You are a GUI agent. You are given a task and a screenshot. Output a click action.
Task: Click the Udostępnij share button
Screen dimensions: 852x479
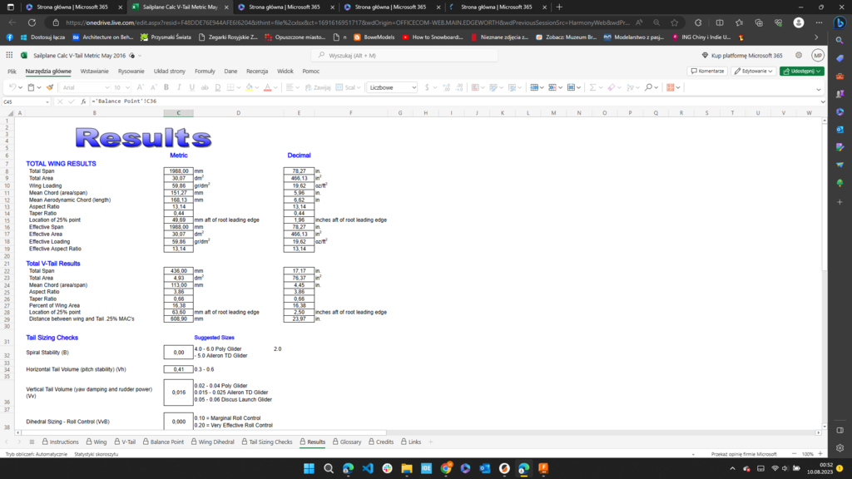tap(801, 72)
